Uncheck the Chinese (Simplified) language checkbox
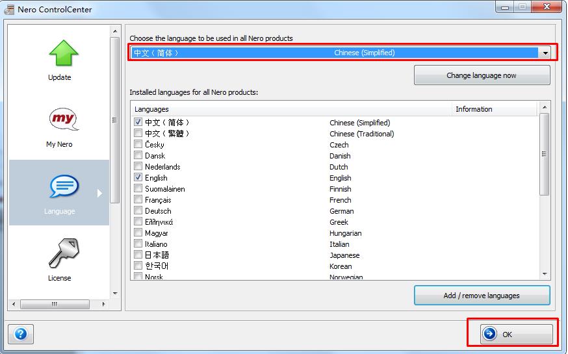Screen dimensions: 568x354 pos(138,122)
